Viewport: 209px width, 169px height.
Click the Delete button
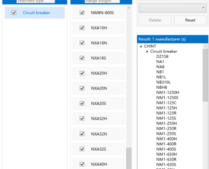155,20
